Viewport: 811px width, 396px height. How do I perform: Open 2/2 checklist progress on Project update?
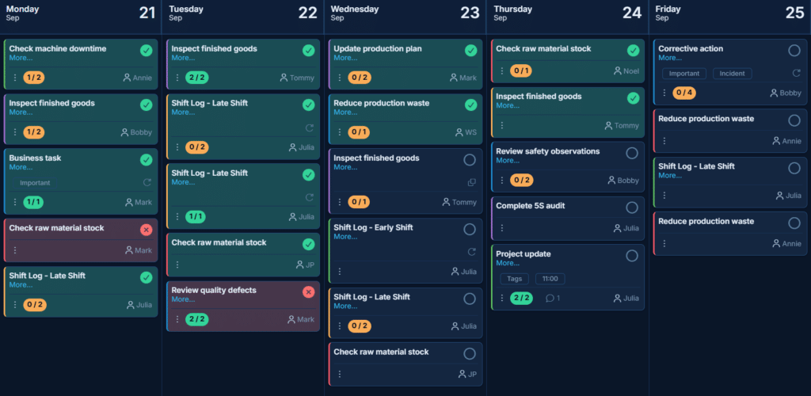(x=521, y=299)
